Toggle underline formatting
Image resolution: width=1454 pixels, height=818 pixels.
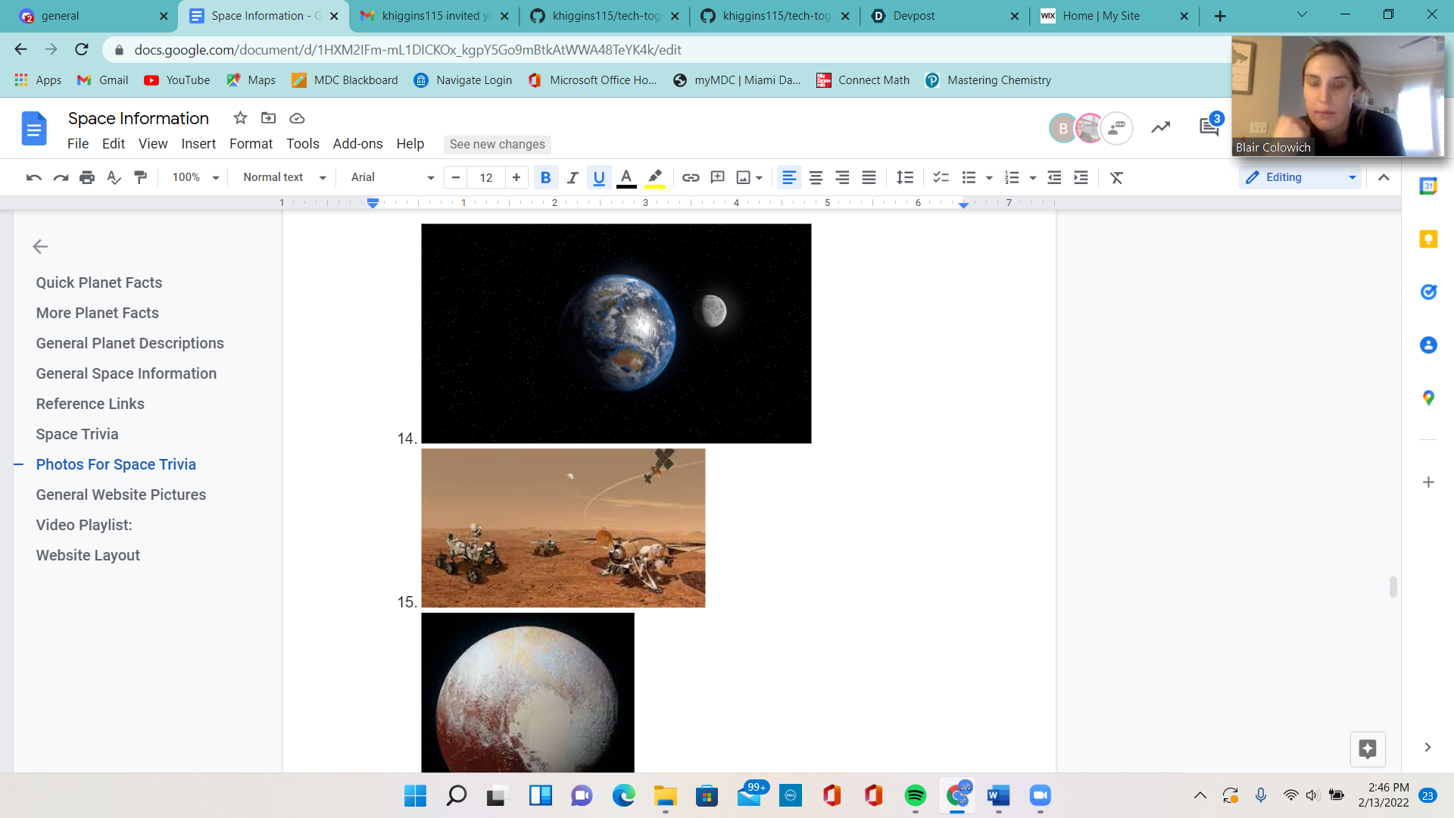[x=599, y=177]
